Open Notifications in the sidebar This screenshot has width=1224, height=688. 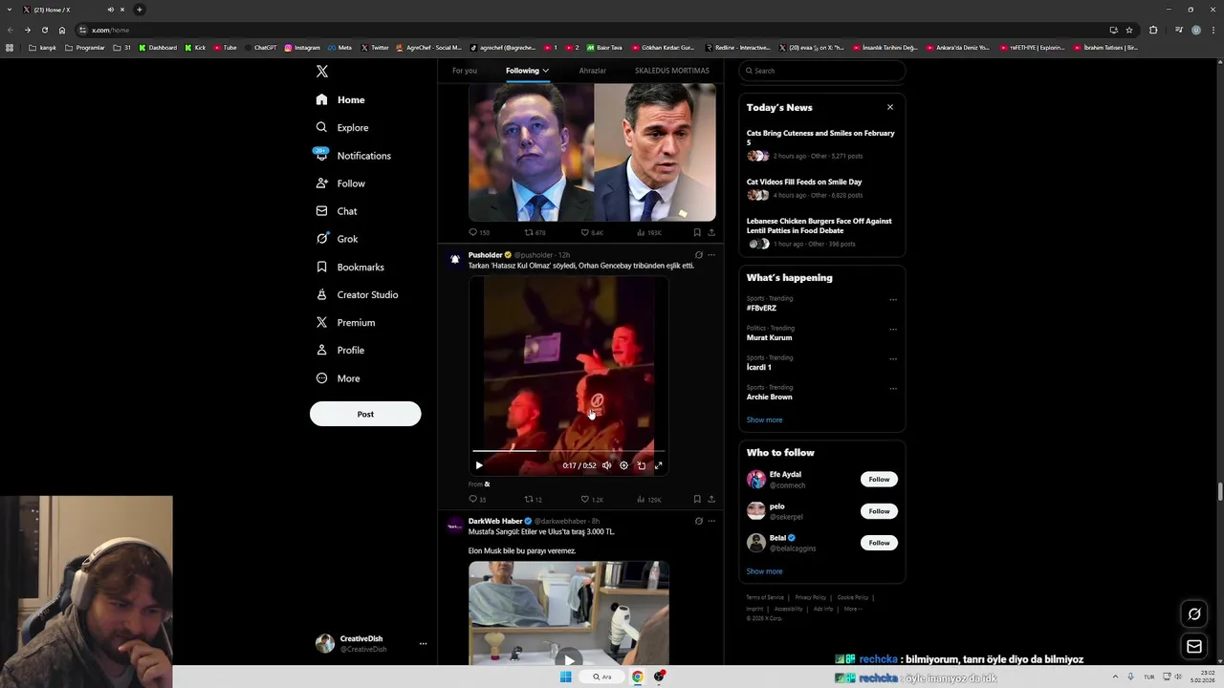coord(353,155)
